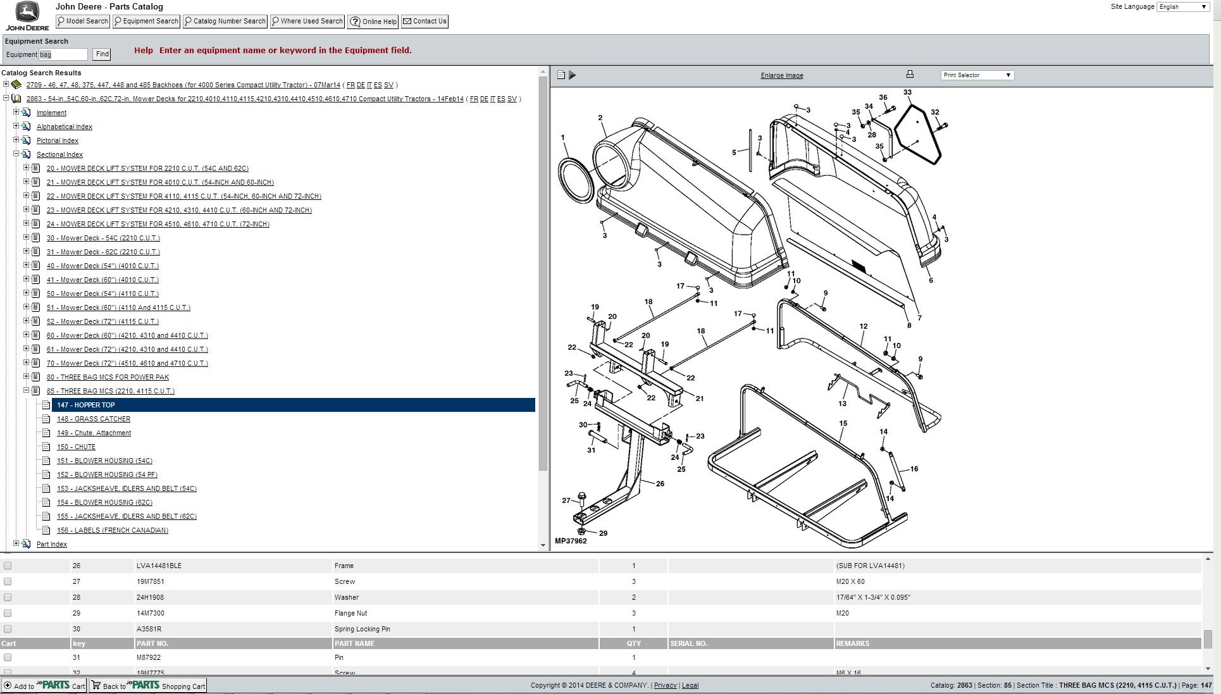The image size is (1221, 694).
Task: Click the magnifier icon beside Pictorial Index
Action: pyautogui.click(x=27, y=140)
